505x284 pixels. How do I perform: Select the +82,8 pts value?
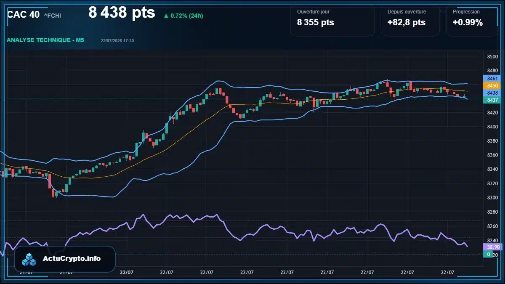[x=407, y=23]
